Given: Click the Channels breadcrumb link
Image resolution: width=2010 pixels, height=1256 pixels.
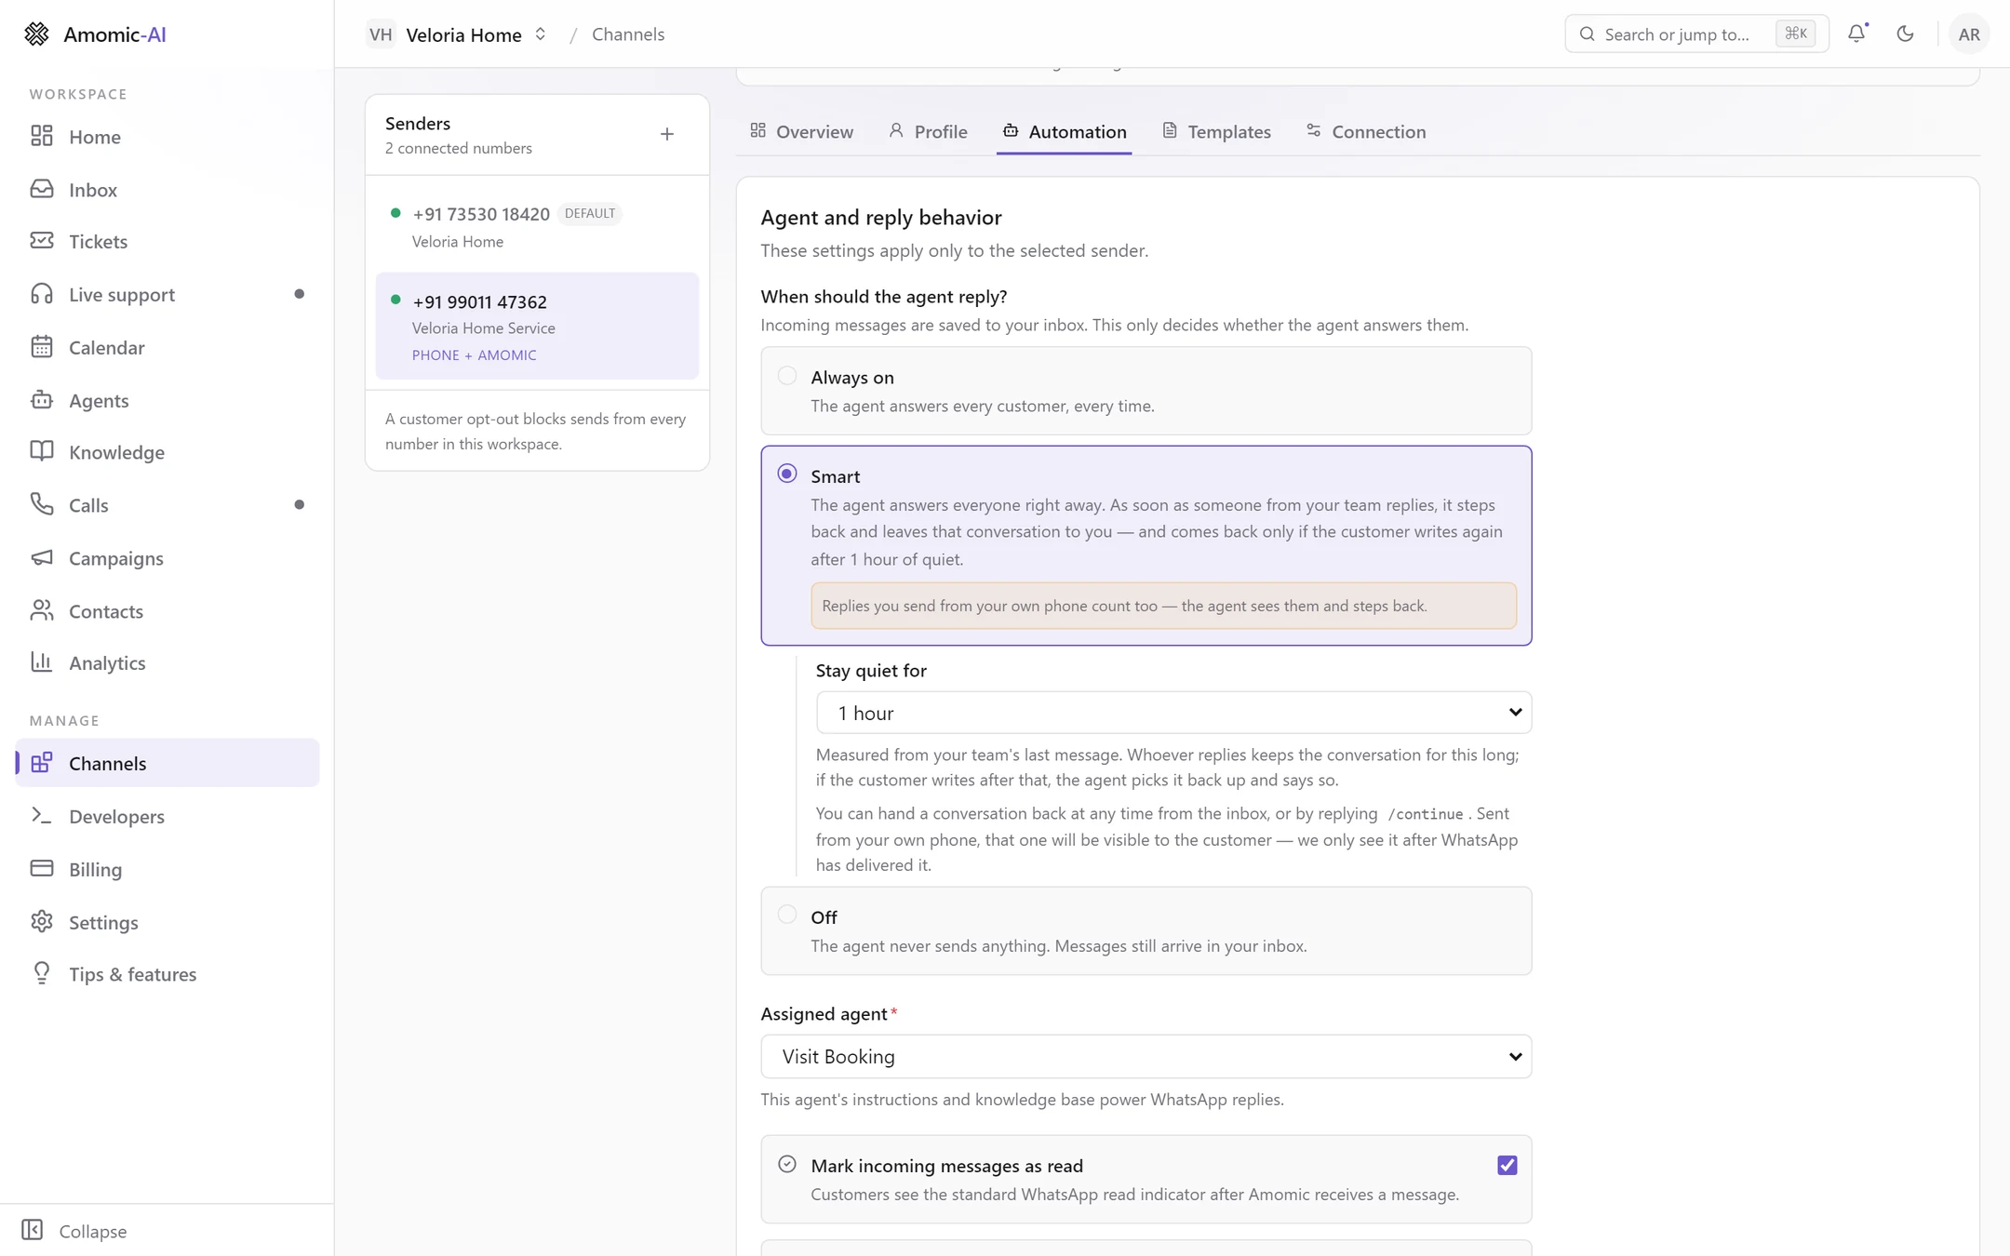Looking at the screenshot, I should (x=628, y=34).
